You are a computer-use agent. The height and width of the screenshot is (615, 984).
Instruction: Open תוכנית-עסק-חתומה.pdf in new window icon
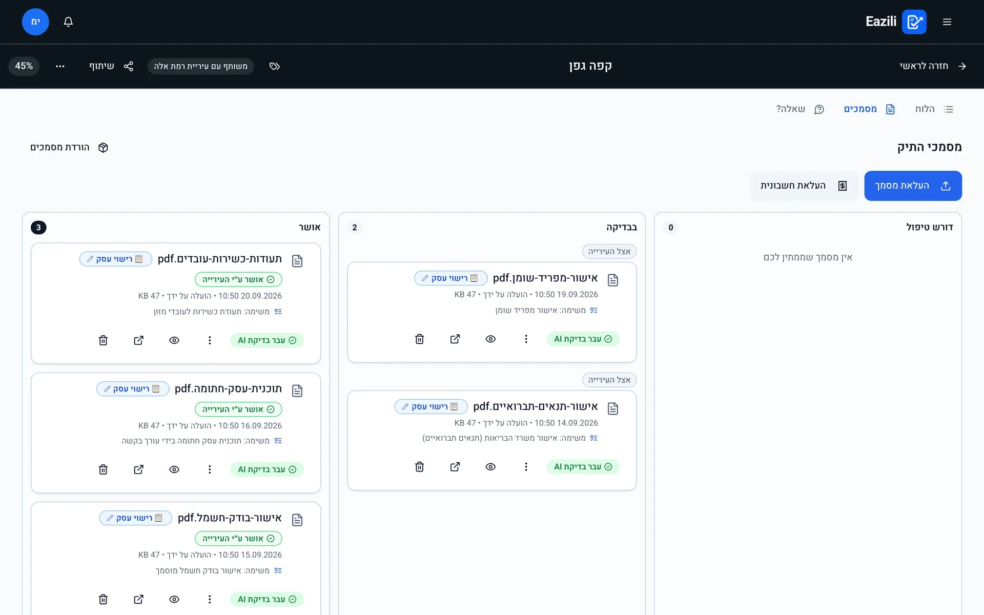(x=138, y=469)
